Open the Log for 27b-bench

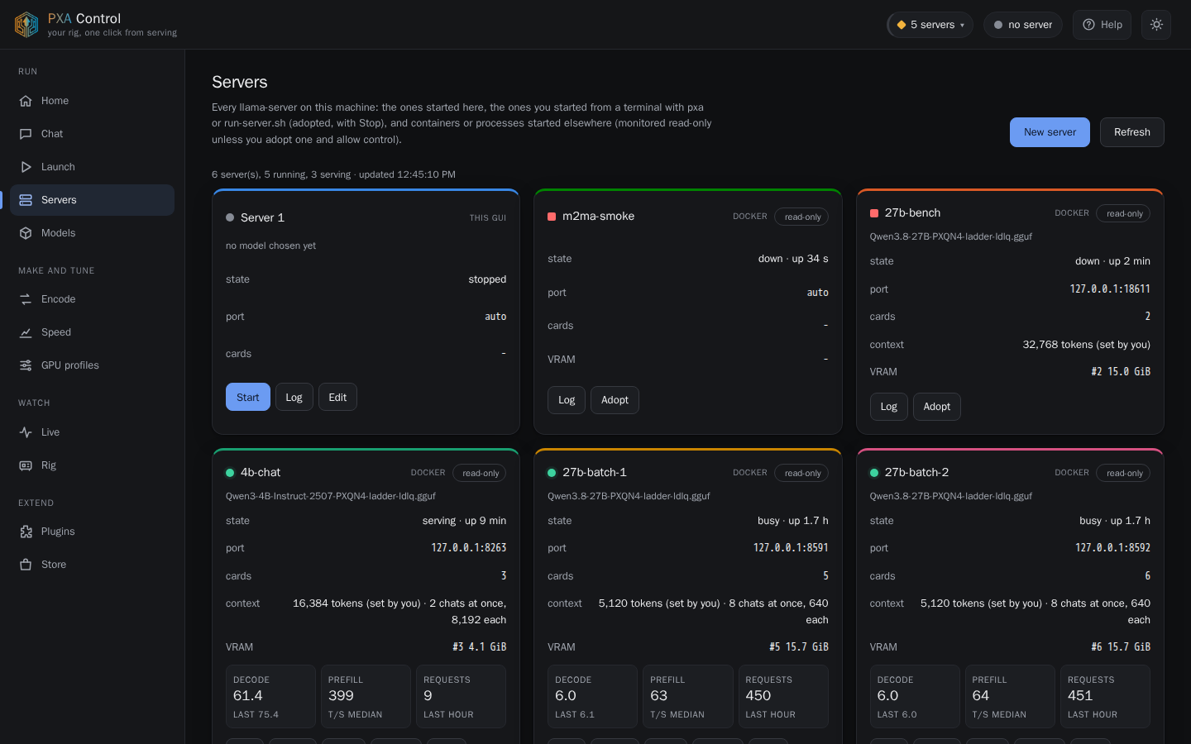tap(889, 407)
